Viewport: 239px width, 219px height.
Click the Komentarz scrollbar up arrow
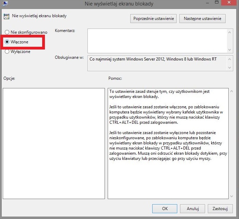(229, 32)
